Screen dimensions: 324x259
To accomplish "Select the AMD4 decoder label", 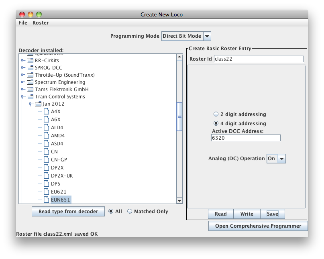I will click(58, 136).
